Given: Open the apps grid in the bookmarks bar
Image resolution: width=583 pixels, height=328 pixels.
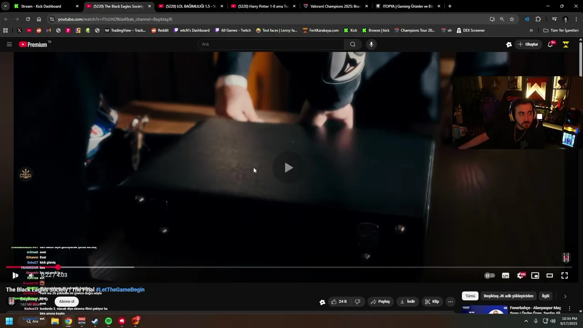Looking at the screenshot, I should 5,31.
